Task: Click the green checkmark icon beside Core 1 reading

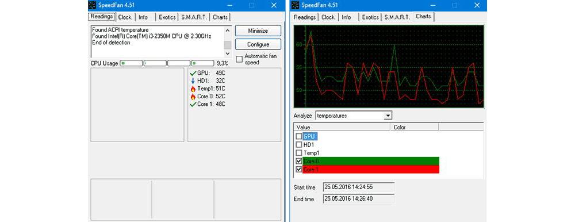Action: point(193,104)
